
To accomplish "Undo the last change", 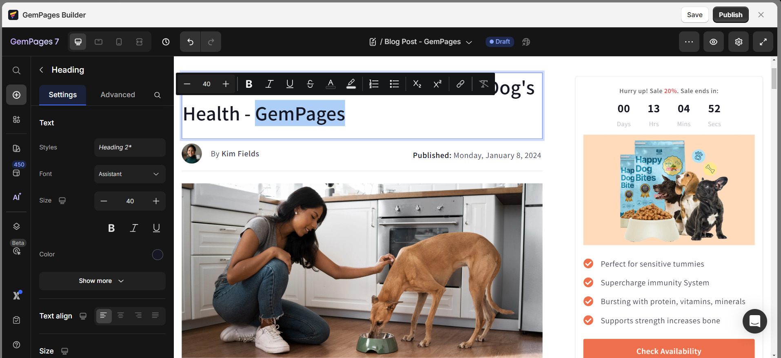I will point(190,42).
